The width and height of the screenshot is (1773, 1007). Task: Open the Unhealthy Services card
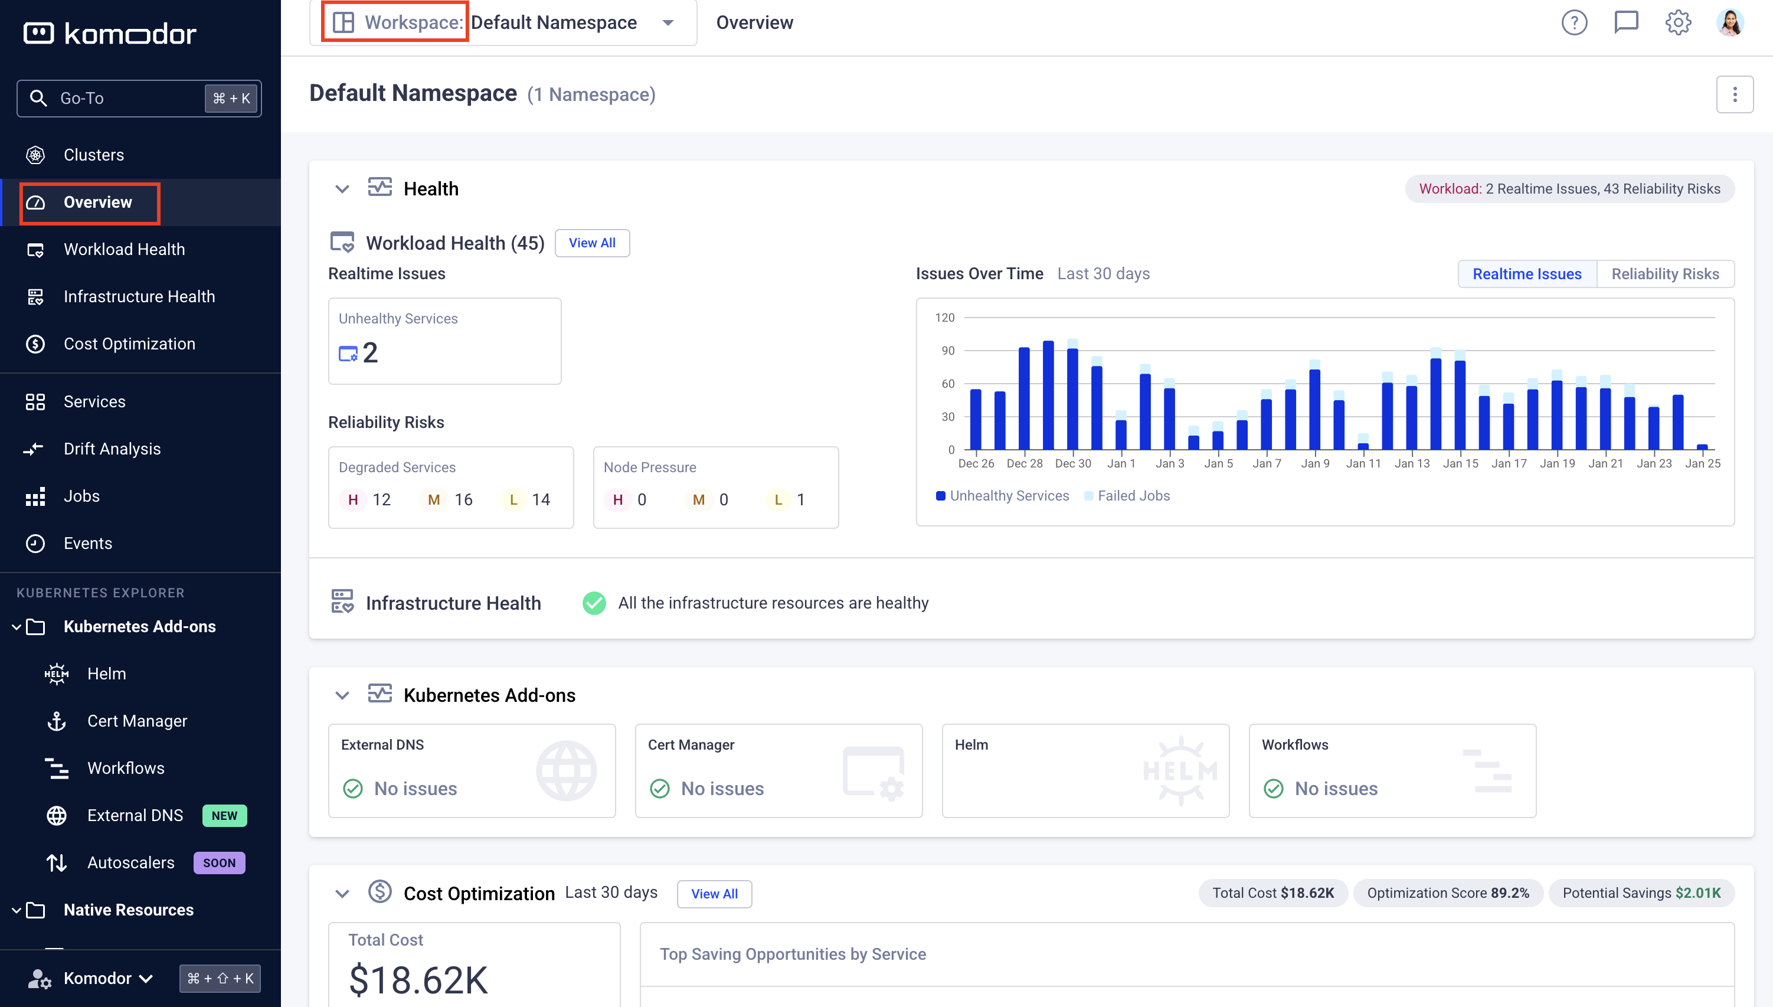pyautogui.click(x=444, y=341)
